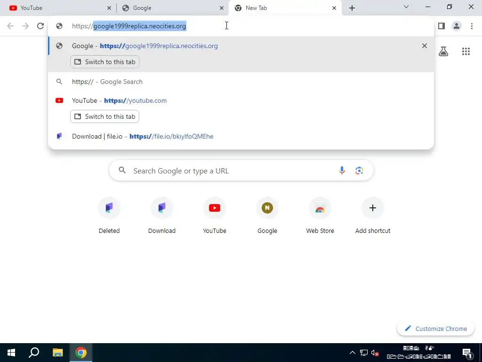
Task: Open the notification center icon
Action: tap(467, 353)
